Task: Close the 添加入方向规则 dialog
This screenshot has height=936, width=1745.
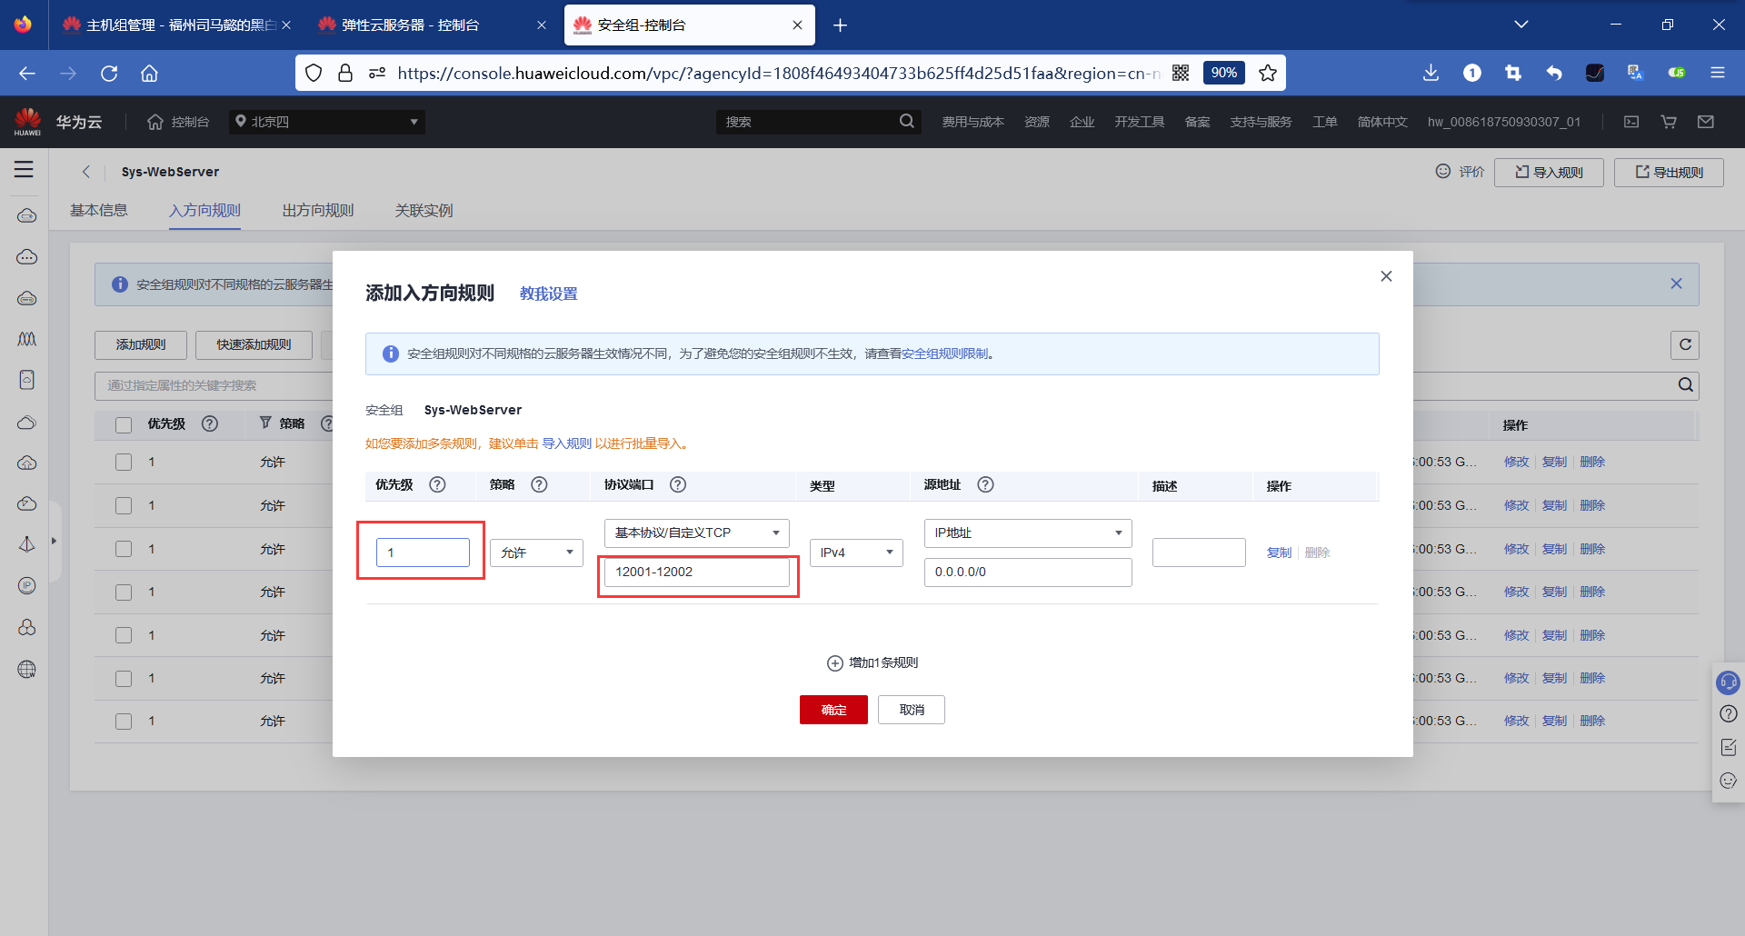Action: pos(1386,276)
